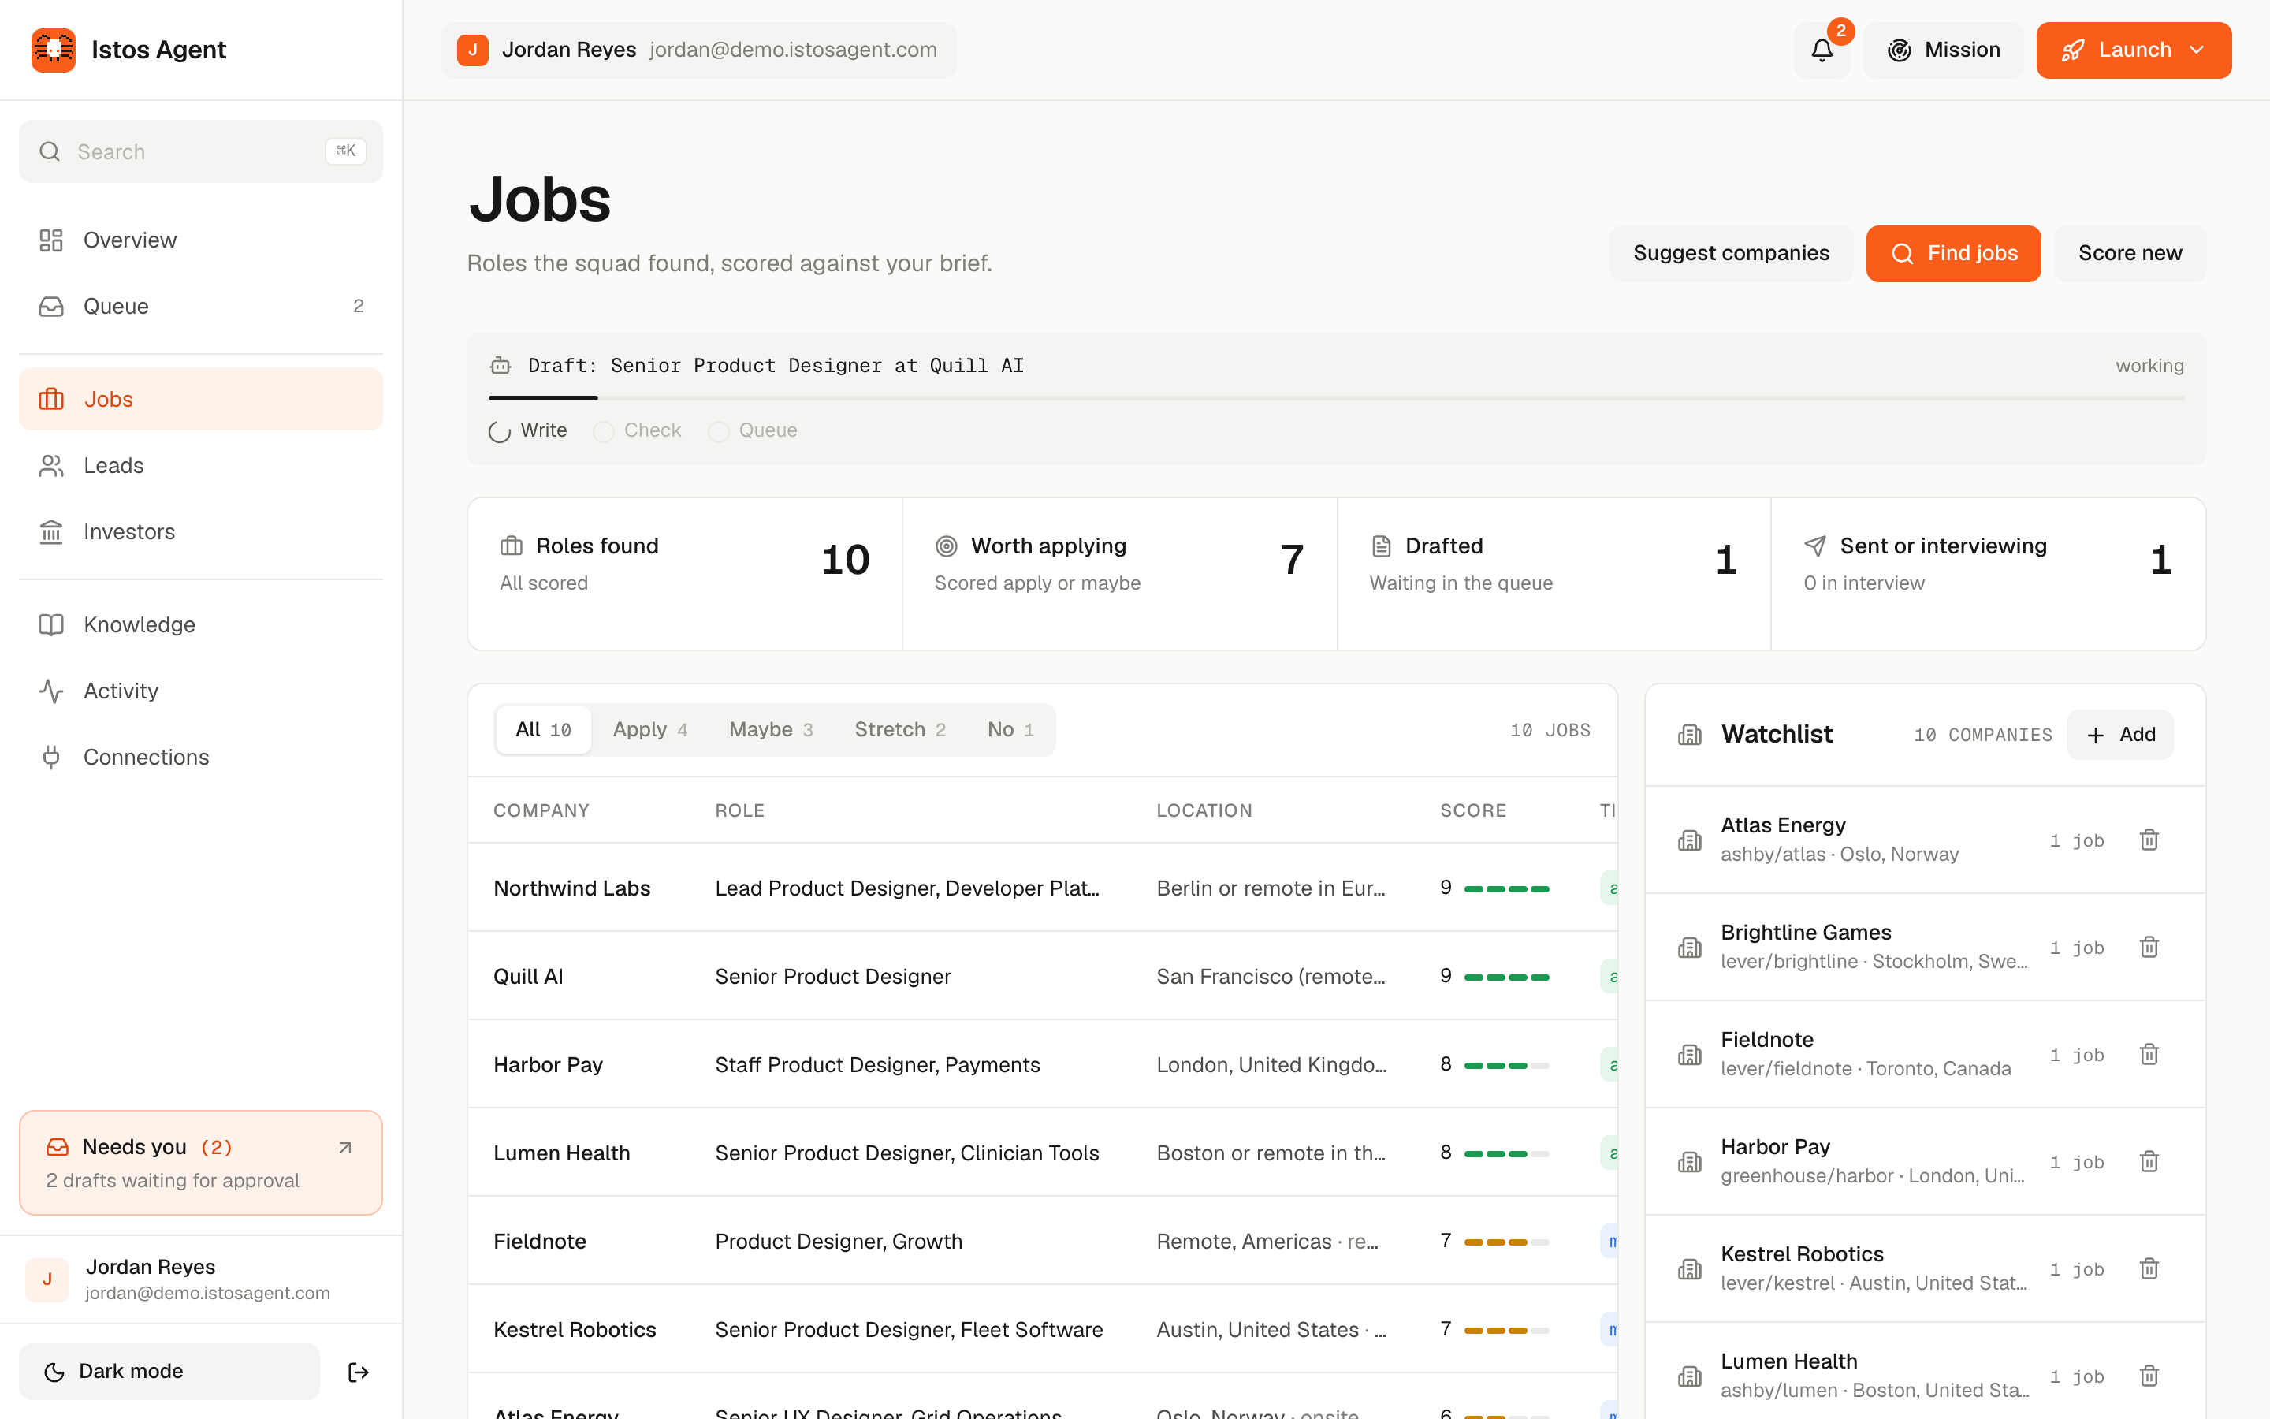2270x1419 pixels.
Task: Click Northwind Labs score bar
Action: click(x=1506, y=888)
